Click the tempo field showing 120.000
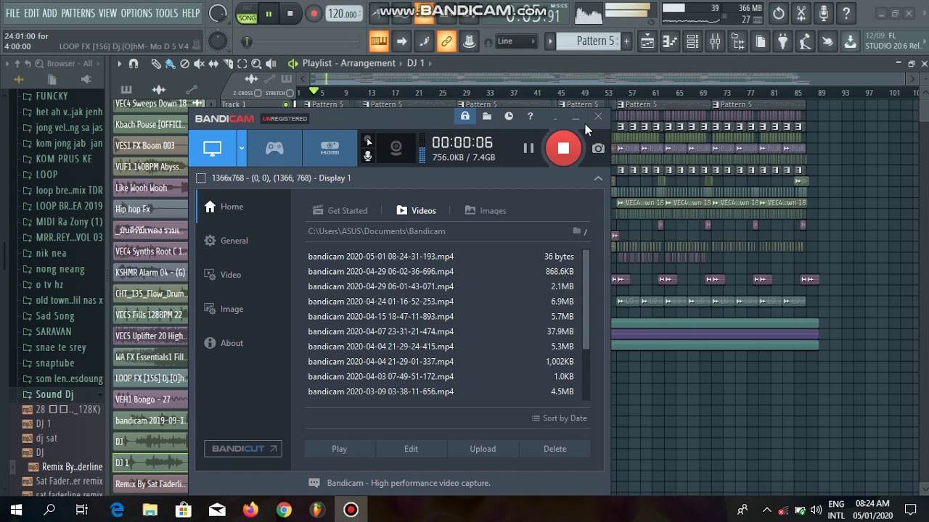The height and width of the screenshot is (522, 929). (343, 14)
